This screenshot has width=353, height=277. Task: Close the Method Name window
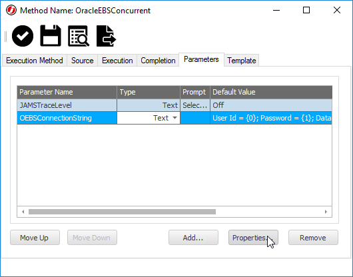click(337, 11)
